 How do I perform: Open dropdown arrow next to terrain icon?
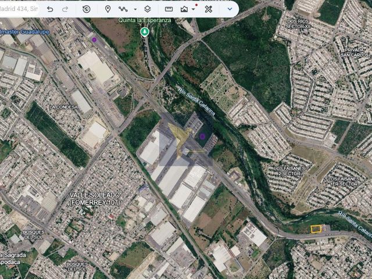(x=194, y=9)
